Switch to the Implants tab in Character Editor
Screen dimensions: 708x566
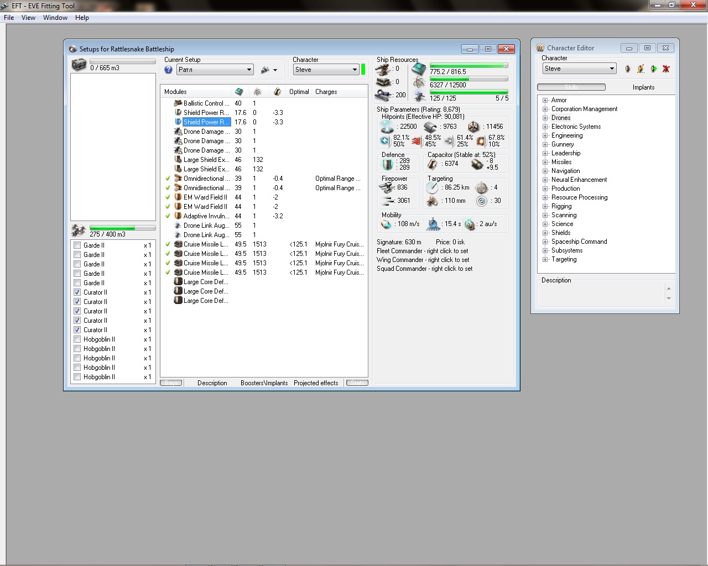(643, 87)
